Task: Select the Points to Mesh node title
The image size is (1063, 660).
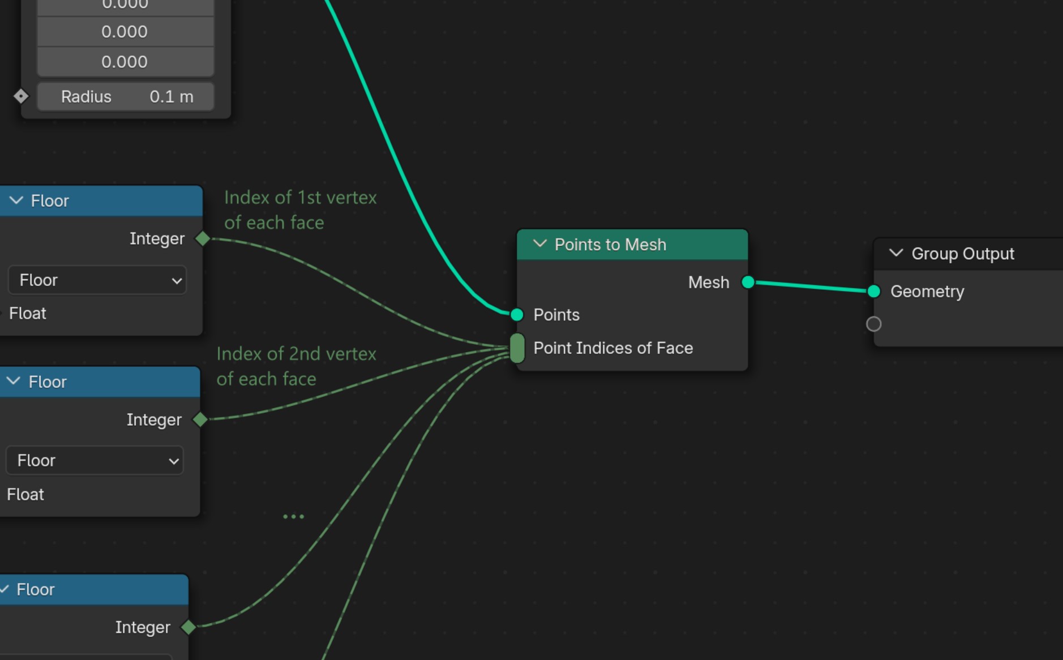Action: click(610, 245)
